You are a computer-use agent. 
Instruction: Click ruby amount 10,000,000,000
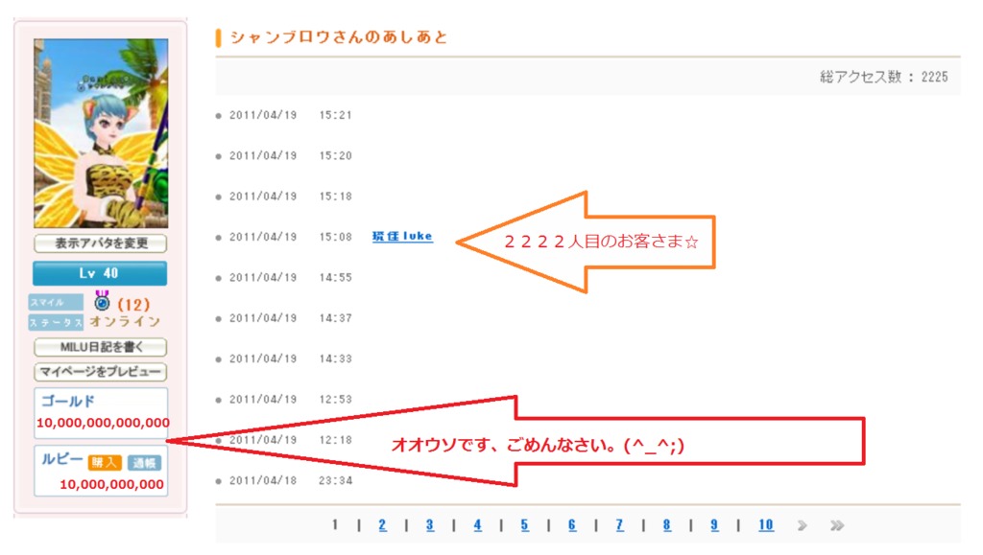(x=111, y=484)
